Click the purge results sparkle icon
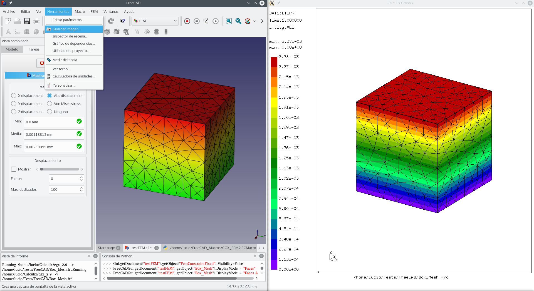 [147, 32]
